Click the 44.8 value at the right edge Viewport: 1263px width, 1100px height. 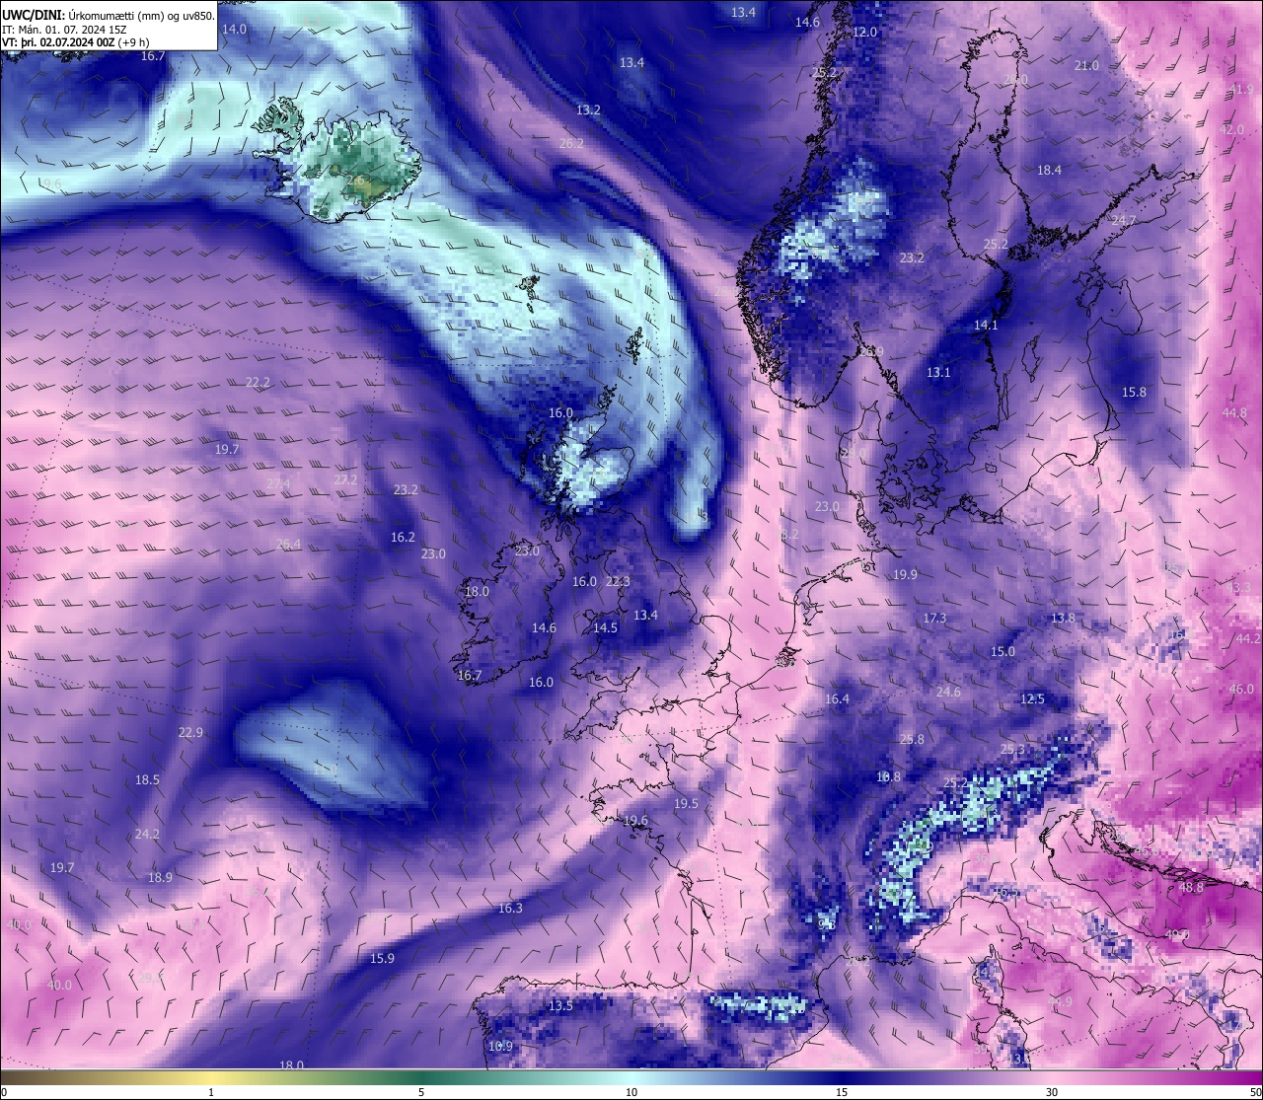(1234, 412)
